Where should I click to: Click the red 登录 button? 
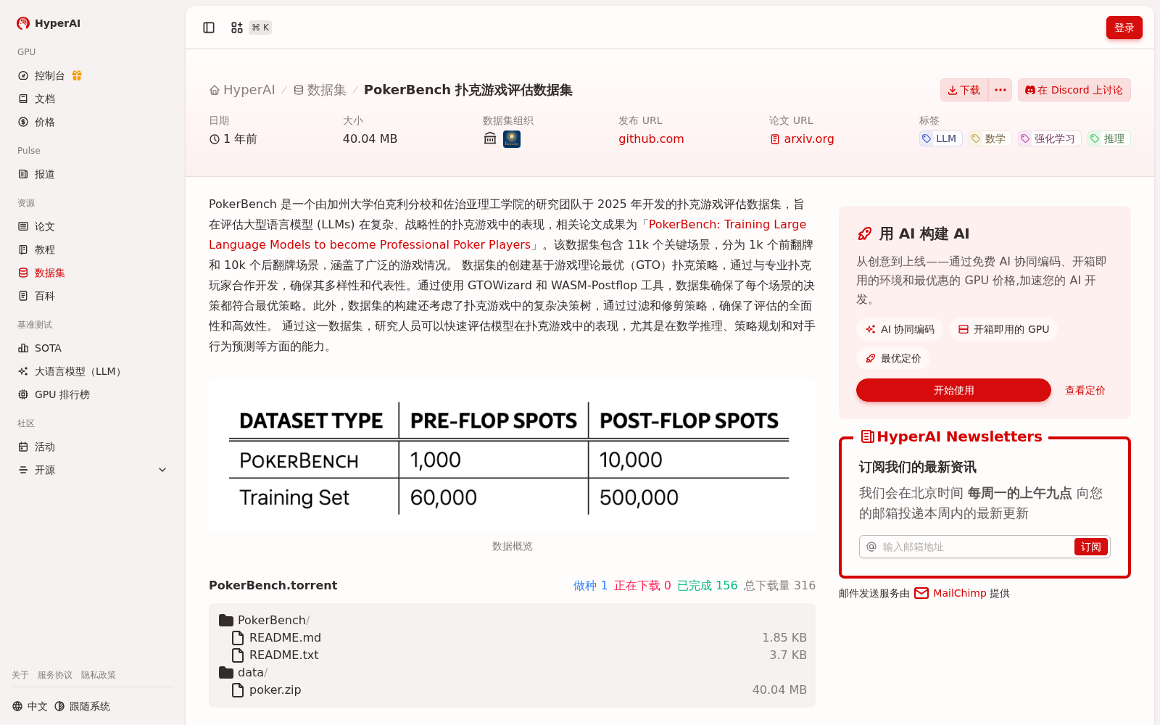pos(1124,28)
